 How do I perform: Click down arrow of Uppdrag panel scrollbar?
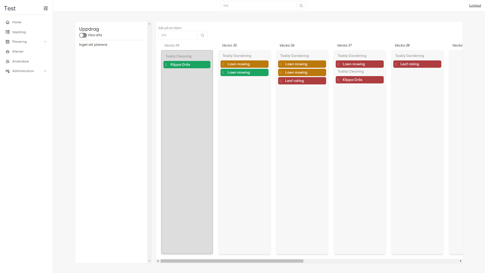point(149,261)
